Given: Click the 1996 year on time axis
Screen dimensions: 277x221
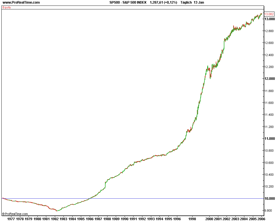Looking at the screenshot, I should click(177, 219).
